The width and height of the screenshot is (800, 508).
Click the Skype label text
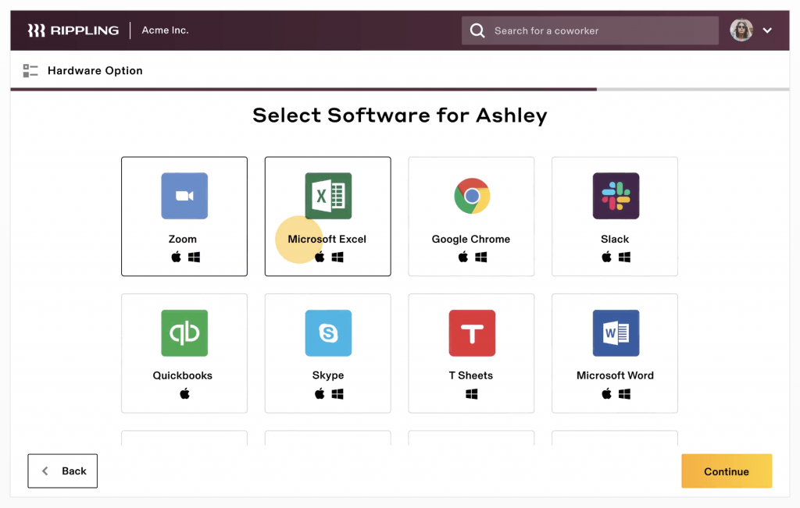(328, 375)
